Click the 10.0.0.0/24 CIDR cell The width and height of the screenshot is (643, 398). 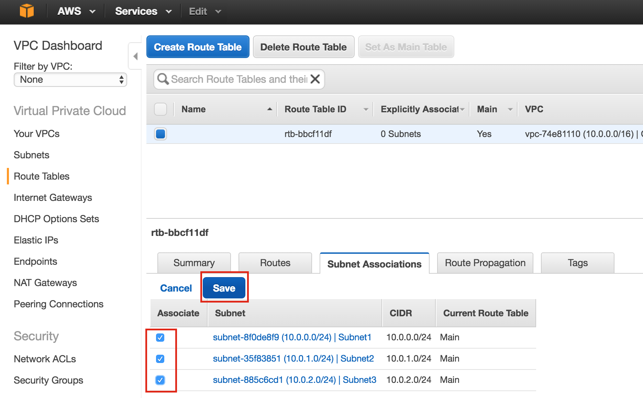(409, 338)
